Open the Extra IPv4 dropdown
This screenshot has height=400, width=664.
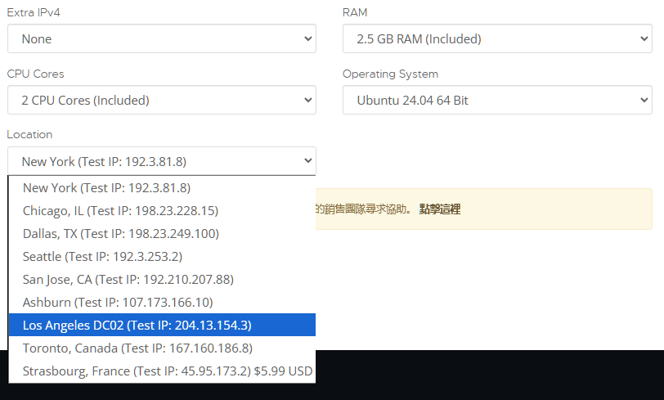(x=161, y=38)
